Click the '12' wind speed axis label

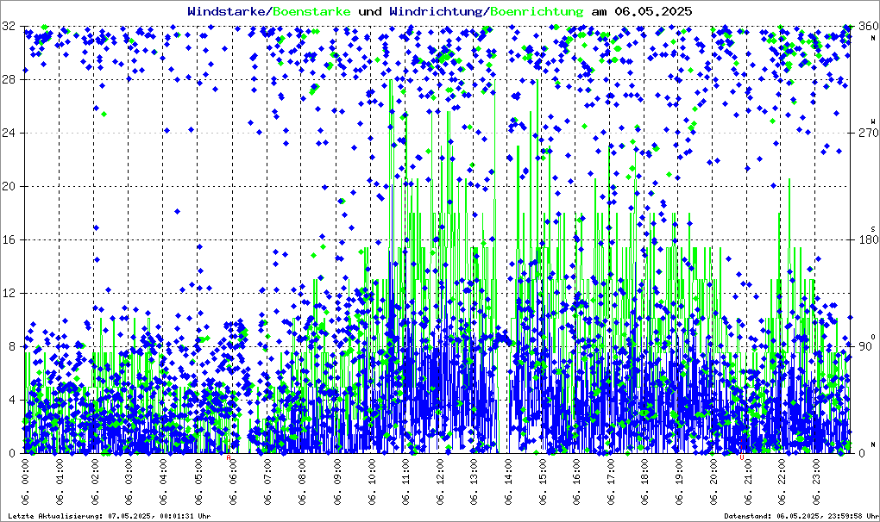coord(9,293)
